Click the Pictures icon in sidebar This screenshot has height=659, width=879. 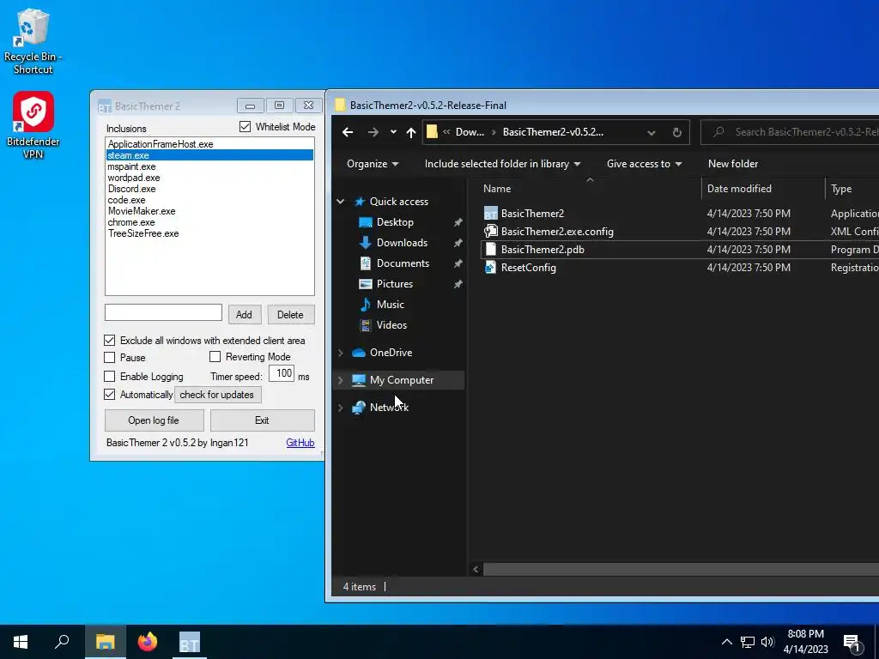(x=365, y=284)
